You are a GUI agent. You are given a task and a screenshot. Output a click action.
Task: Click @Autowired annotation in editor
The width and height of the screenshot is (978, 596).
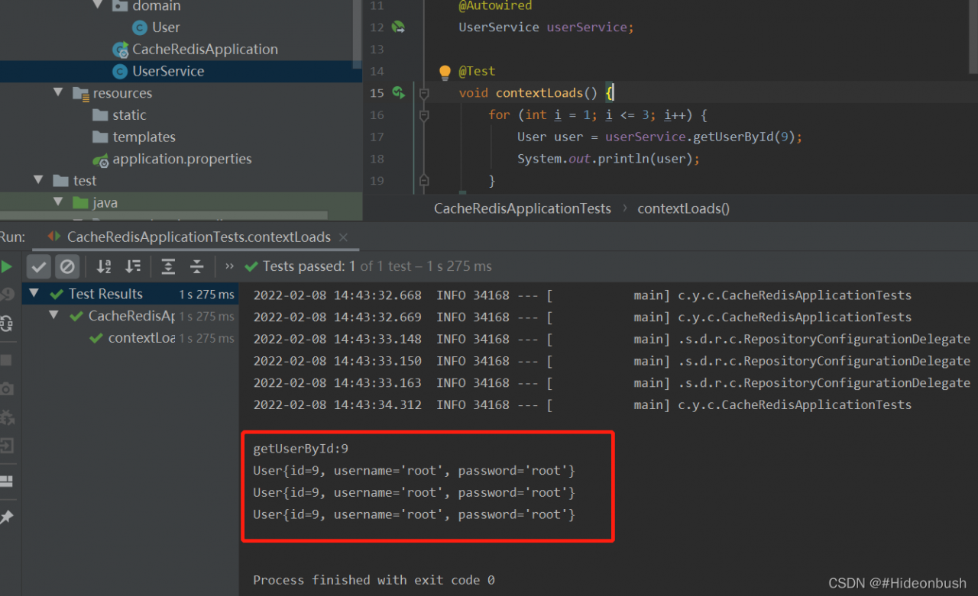click(x=495, y=5)
